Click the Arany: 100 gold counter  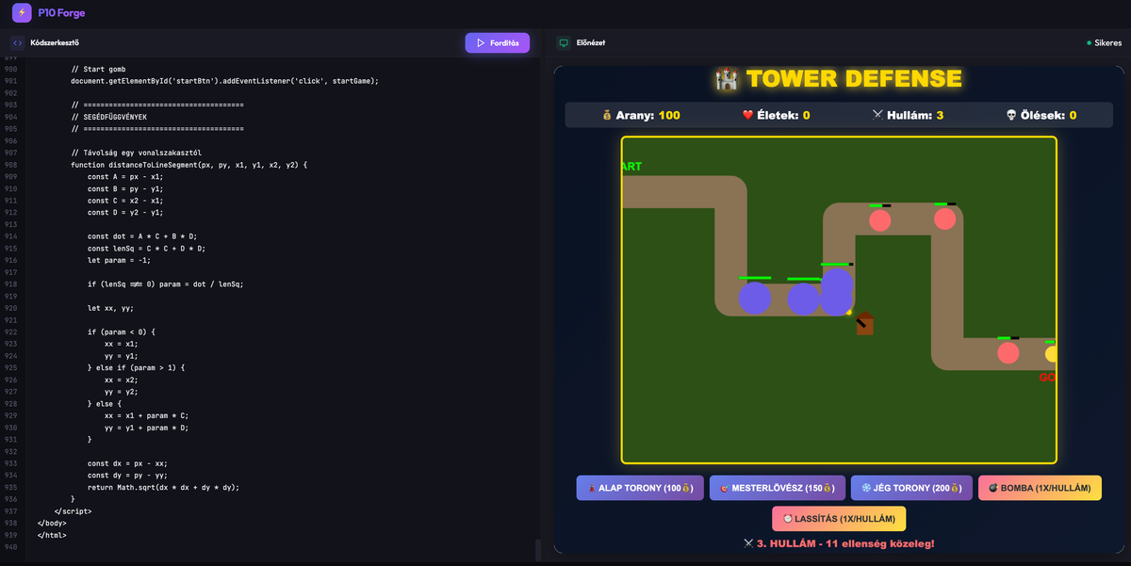[x=641, y=115]
